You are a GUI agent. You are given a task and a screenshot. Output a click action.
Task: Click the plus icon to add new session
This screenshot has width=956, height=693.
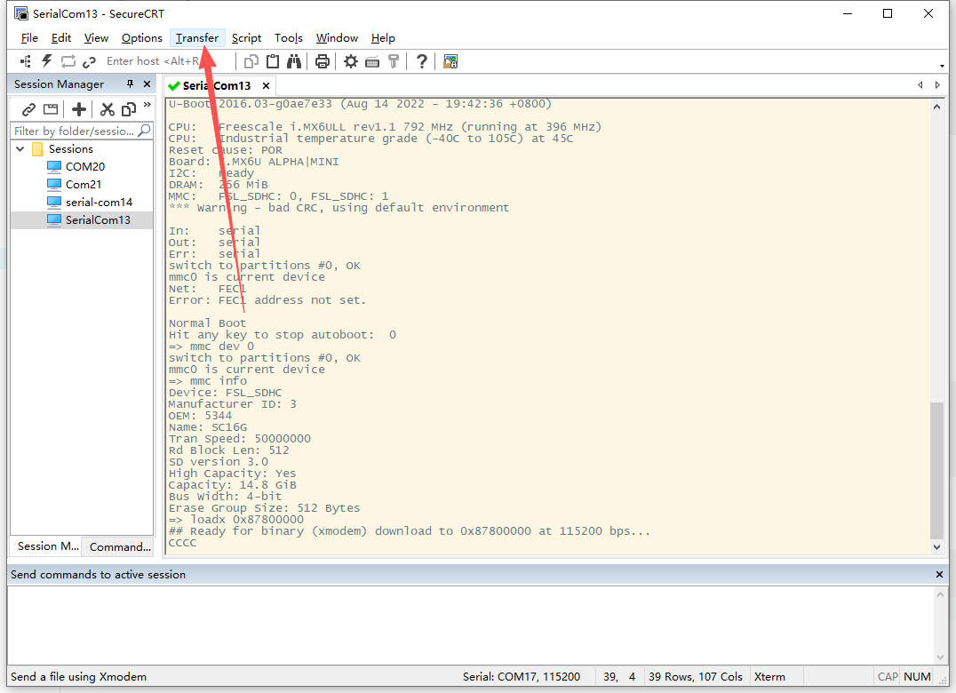click(x=79, y=109)
